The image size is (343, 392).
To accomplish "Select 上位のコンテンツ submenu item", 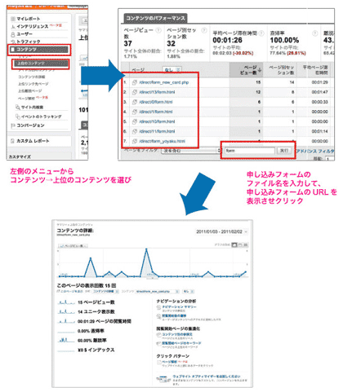I will click(x=41, y=64).
